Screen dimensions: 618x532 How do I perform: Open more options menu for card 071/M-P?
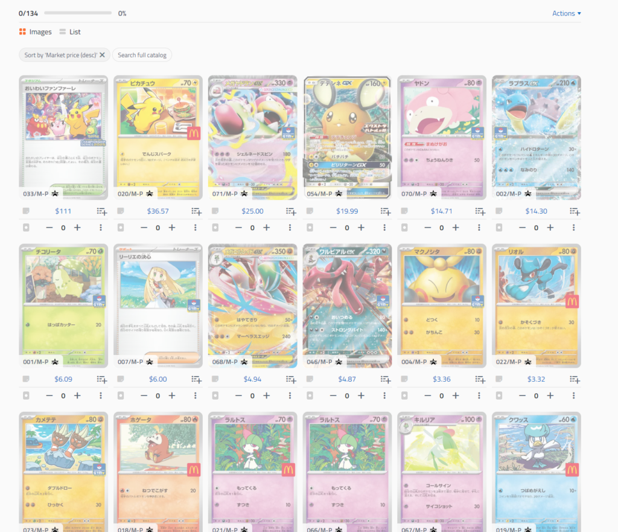tap(290, 228)
